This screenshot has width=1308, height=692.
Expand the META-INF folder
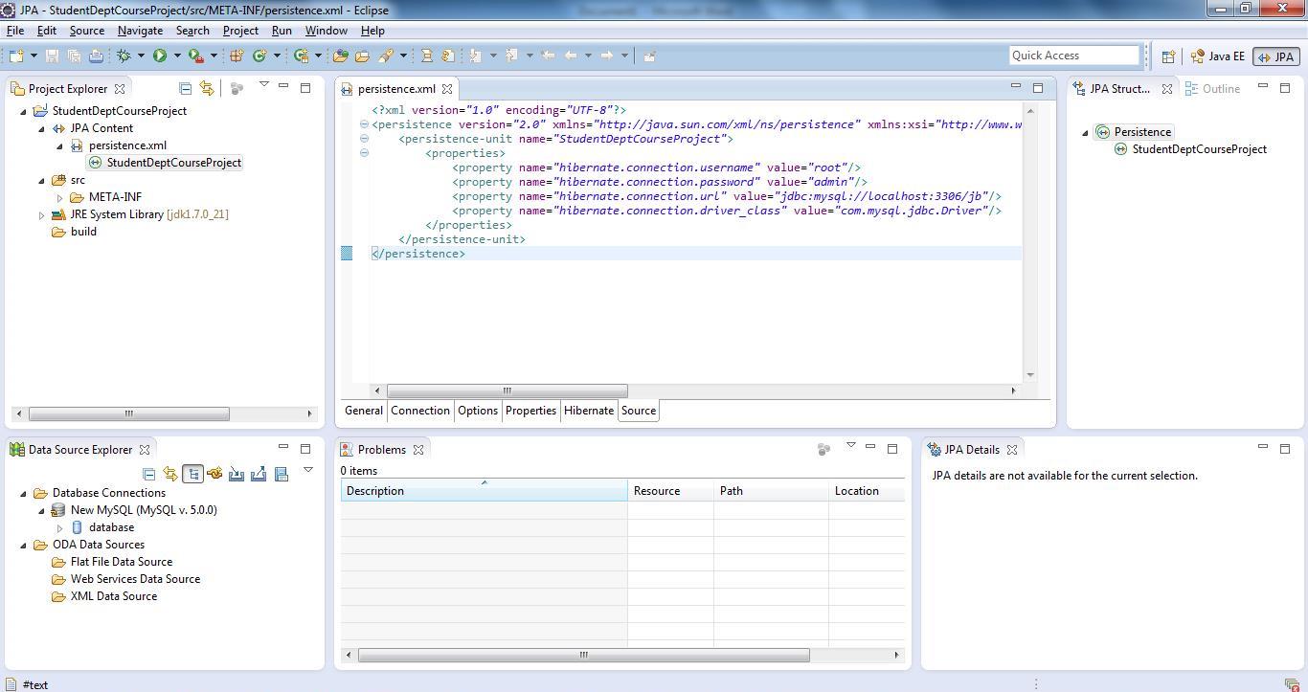point(59,197)
